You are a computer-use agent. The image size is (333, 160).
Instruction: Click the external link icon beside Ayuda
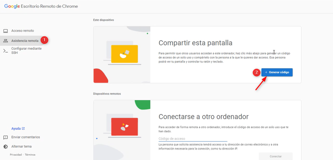point(23,129)
